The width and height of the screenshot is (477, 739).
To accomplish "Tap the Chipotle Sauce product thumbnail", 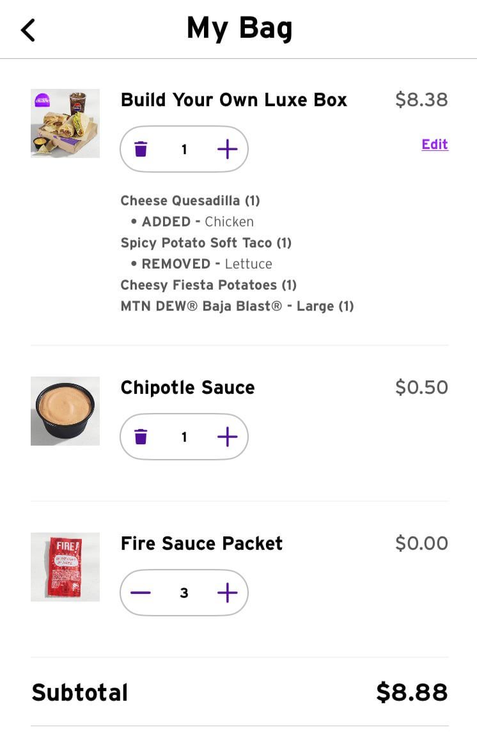I will point(65,411).
